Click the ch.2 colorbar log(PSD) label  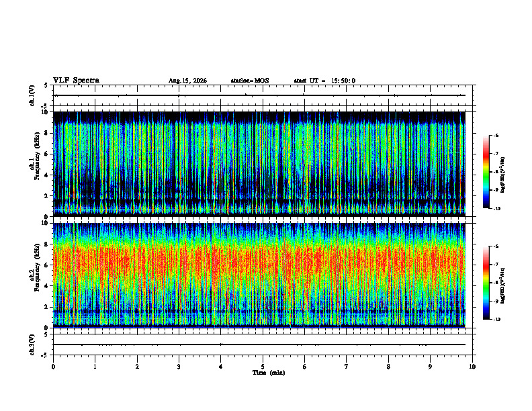(503, 286)
